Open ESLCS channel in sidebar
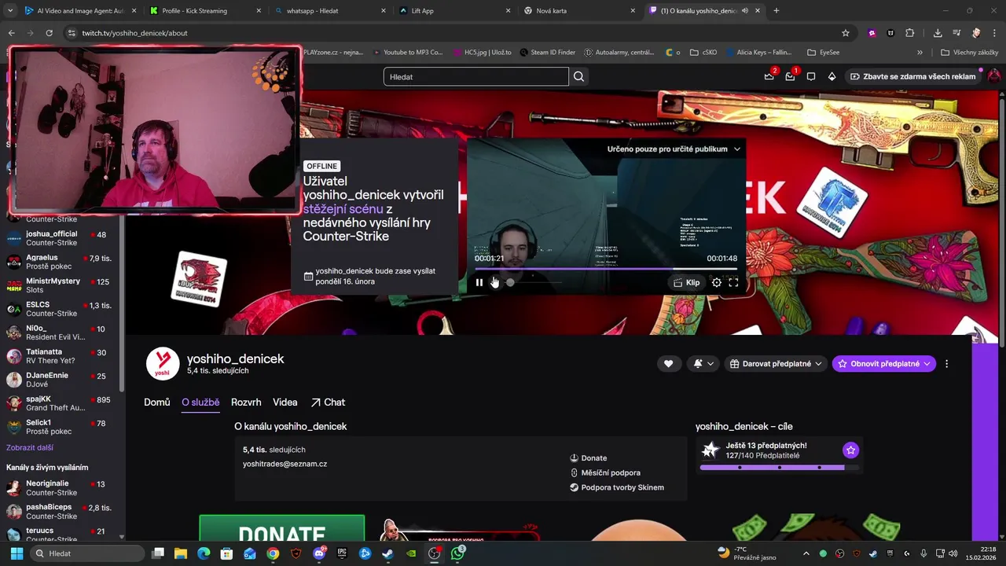 pyautogui.click(x=61, y=309)
